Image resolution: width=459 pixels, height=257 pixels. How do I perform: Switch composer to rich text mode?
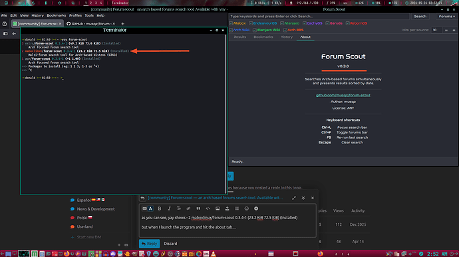click(x=150, y=209)
